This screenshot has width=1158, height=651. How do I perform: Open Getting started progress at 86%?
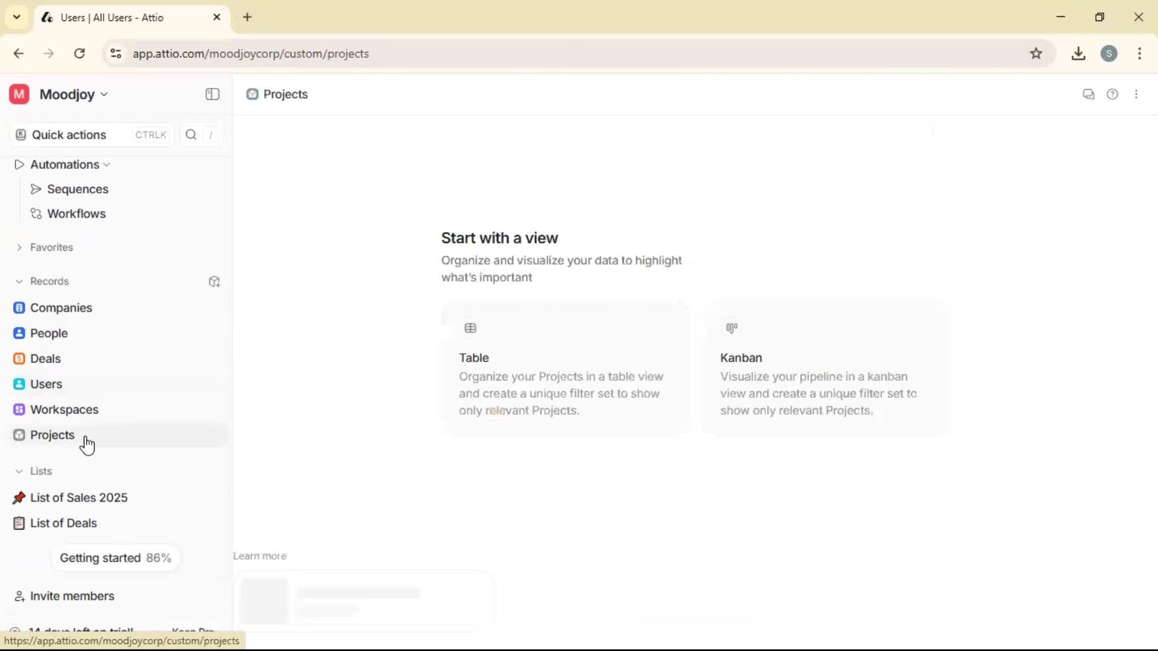point(116,557)
